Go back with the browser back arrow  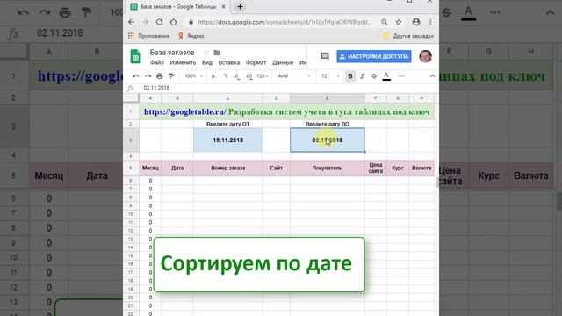pos(131,22)
